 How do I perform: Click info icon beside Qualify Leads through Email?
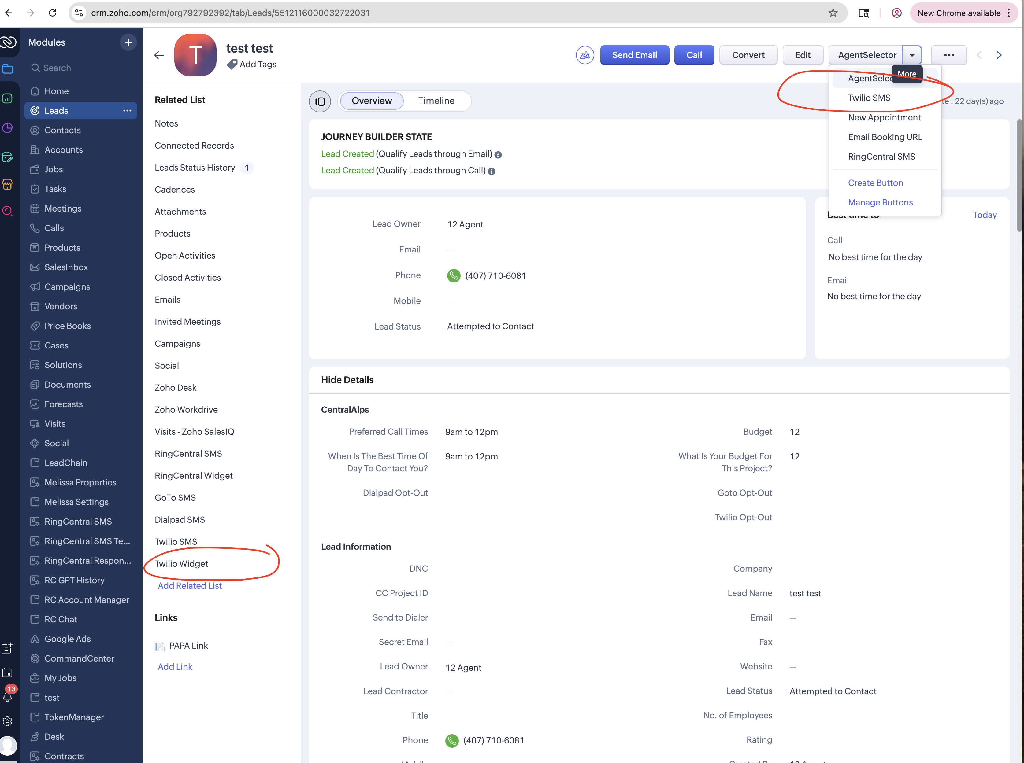498,155
